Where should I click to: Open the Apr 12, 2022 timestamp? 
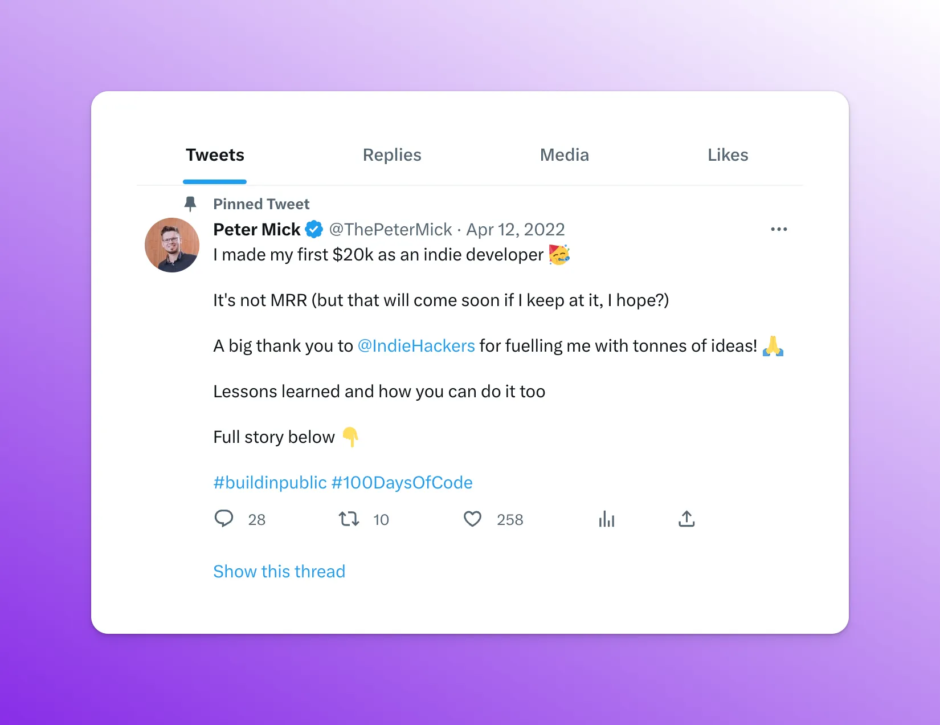click(516, 229)
